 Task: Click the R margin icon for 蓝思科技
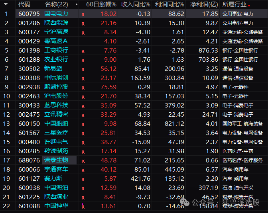83,106
